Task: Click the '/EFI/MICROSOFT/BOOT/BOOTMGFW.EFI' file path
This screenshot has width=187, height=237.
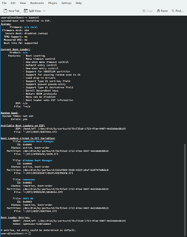Action: click(x=50, y=173)
